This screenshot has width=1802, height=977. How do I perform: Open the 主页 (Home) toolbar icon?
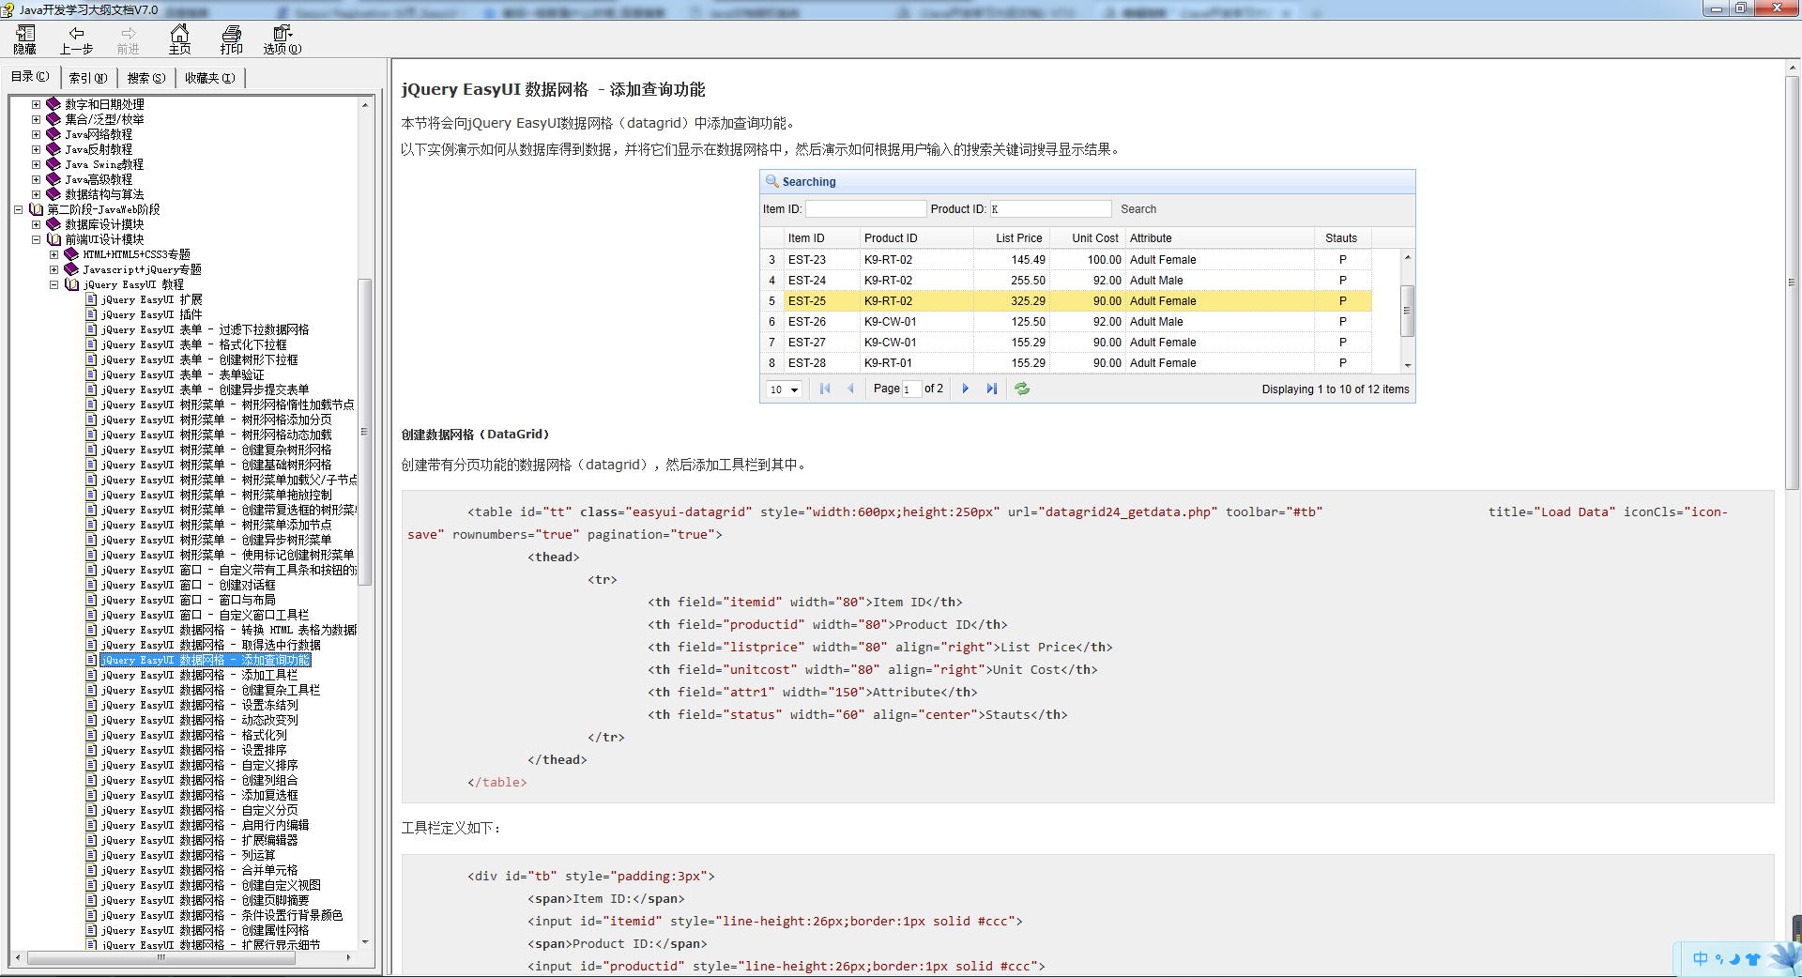pyautogui.click(x=179, y=40)
